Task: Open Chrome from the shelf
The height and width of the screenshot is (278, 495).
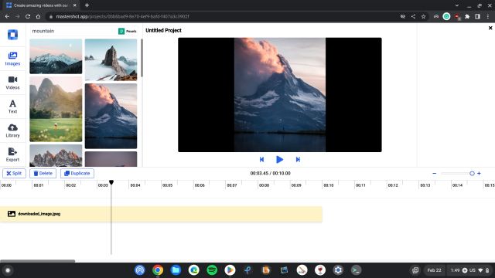Action: [x=158, y=270]
